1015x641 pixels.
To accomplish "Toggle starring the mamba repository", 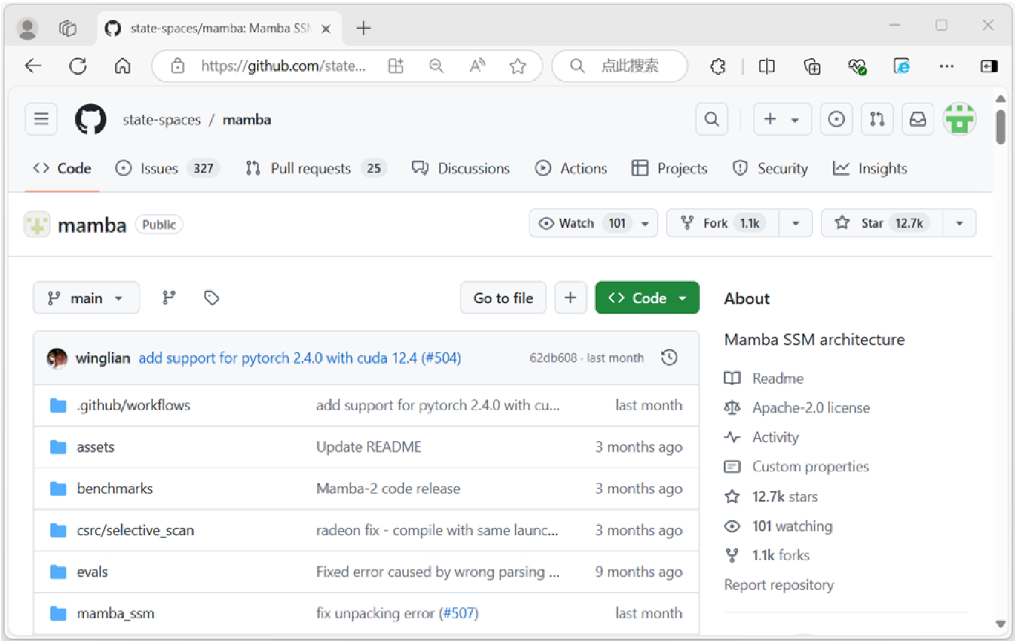I will click(882, 223).
